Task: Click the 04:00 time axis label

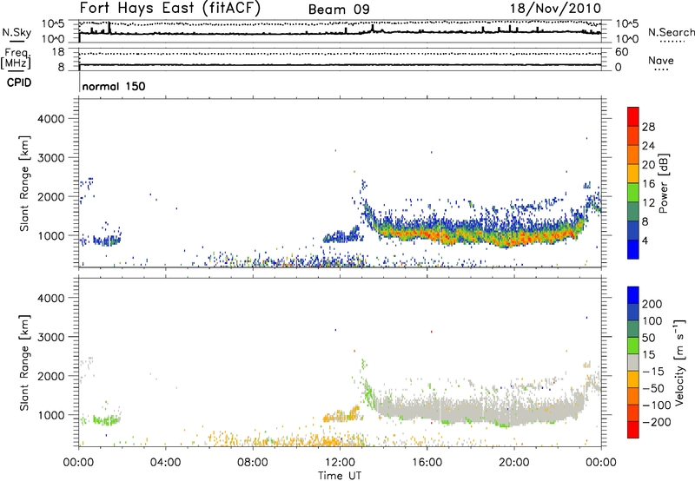Action: pos(165,463)
